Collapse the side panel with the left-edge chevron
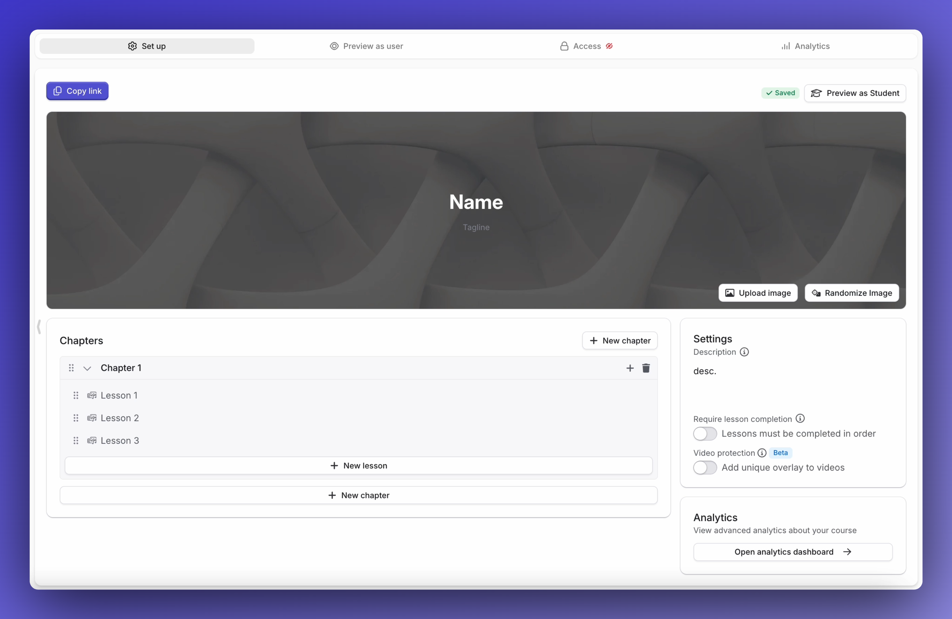Viewport: 952px width, 619px height. tap(39, 326)
